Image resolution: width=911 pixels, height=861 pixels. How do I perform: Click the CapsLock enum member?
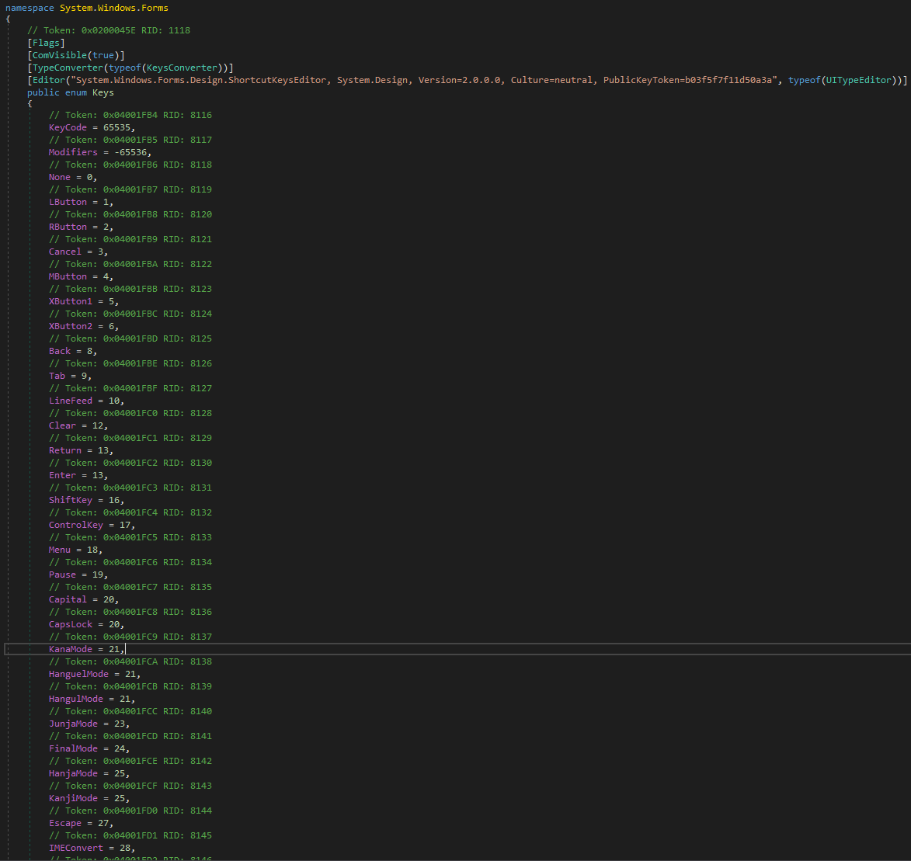pyautogui.click(x=71, y=624)
